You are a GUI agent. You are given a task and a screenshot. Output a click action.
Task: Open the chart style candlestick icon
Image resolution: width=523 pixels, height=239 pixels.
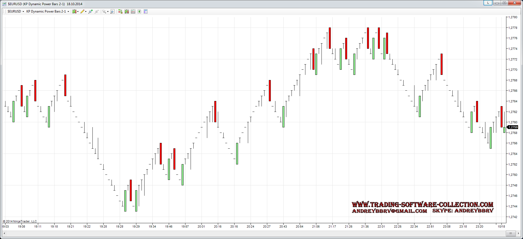tap(74, 11)
